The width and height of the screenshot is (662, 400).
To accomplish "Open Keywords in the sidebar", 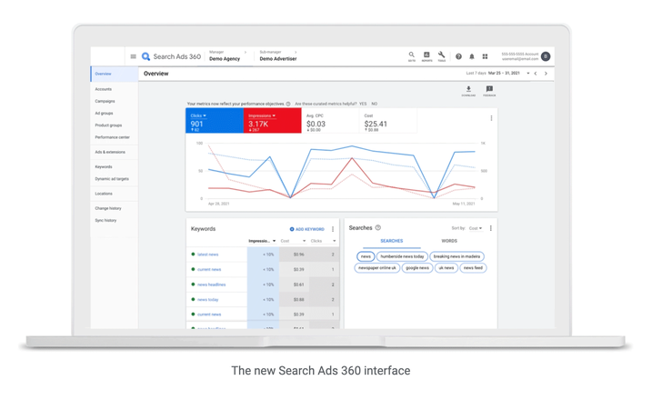I will 104,167.
